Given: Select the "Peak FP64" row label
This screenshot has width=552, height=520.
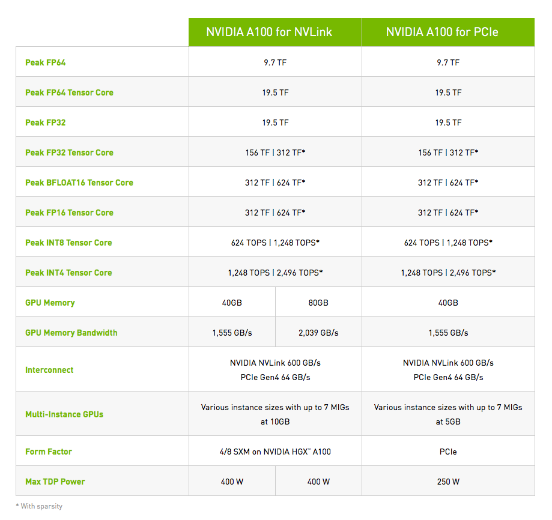Looking at the screenshot, I should click(46, 62).
